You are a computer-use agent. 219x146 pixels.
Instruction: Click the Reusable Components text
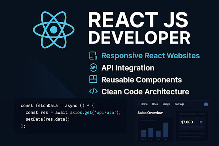pyautogui.click(x=142, y=80)
